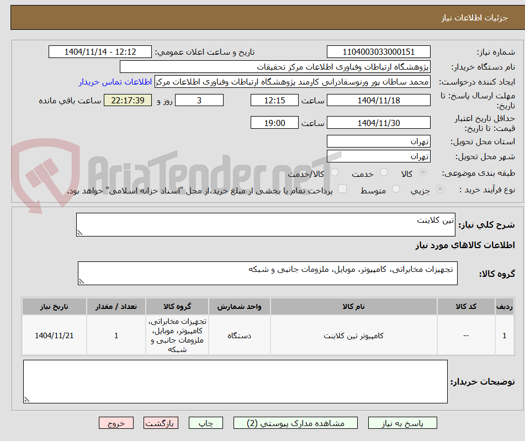Select the کالا/خدمت radio button
The height and width of the screenshot is (441, 525).
click(x=335, y=172)
